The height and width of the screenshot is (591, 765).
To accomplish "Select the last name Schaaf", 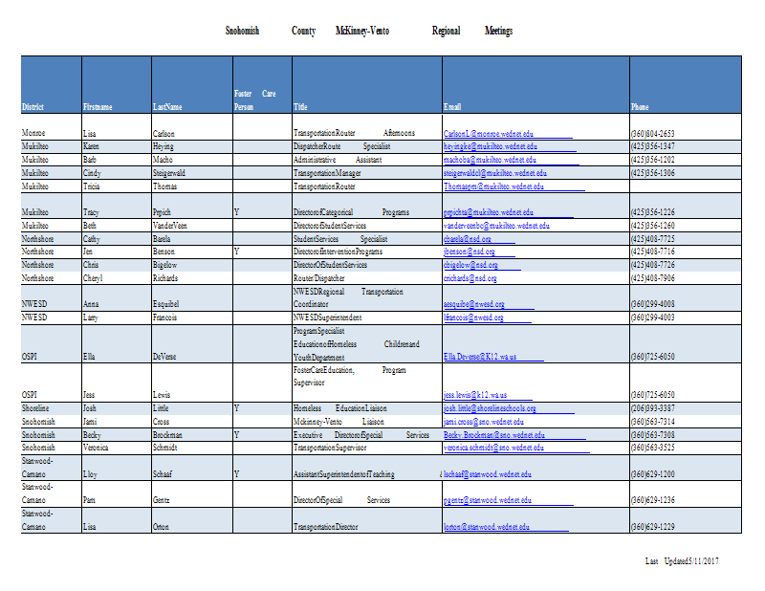I will (x=163, y=474).
